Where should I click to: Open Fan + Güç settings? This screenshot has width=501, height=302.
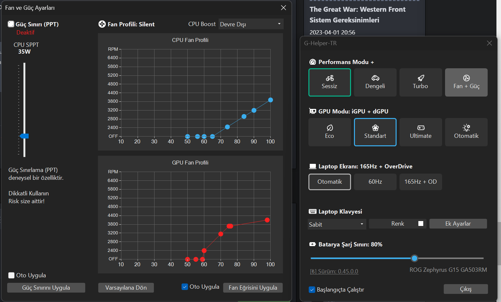point(466,82)
